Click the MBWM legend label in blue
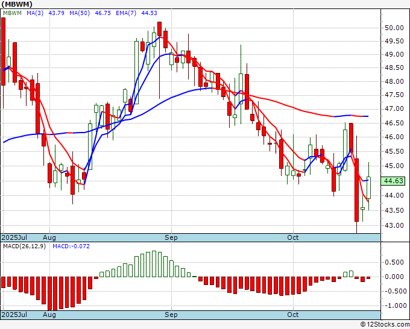The image size is (410, 329). click(13, 14)
